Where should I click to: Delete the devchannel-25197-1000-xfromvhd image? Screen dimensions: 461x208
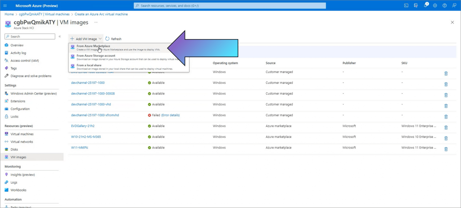click(x=446, y=117)
